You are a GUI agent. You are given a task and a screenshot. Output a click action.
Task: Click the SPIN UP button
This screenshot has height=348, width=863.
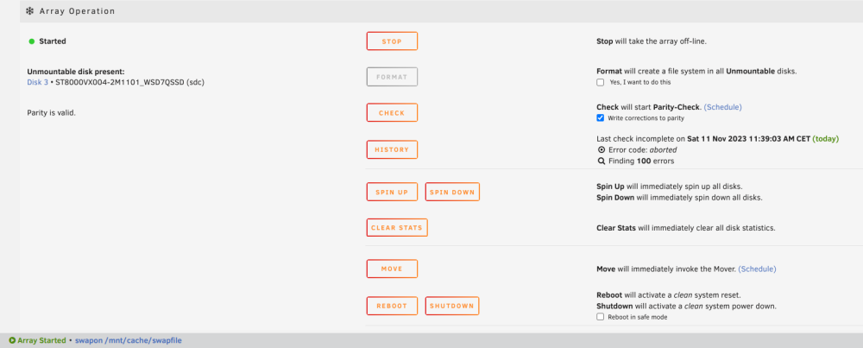click(x=392, y=193)
